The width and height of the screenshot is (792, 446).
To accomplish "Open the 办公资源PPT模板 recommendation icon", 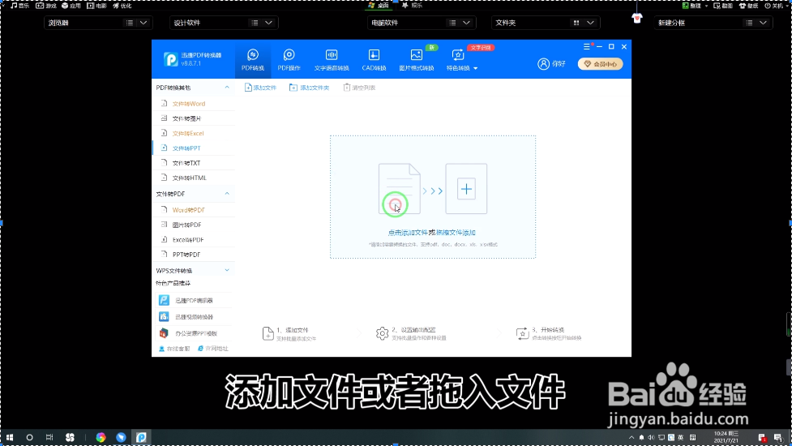I will [164, 333].
